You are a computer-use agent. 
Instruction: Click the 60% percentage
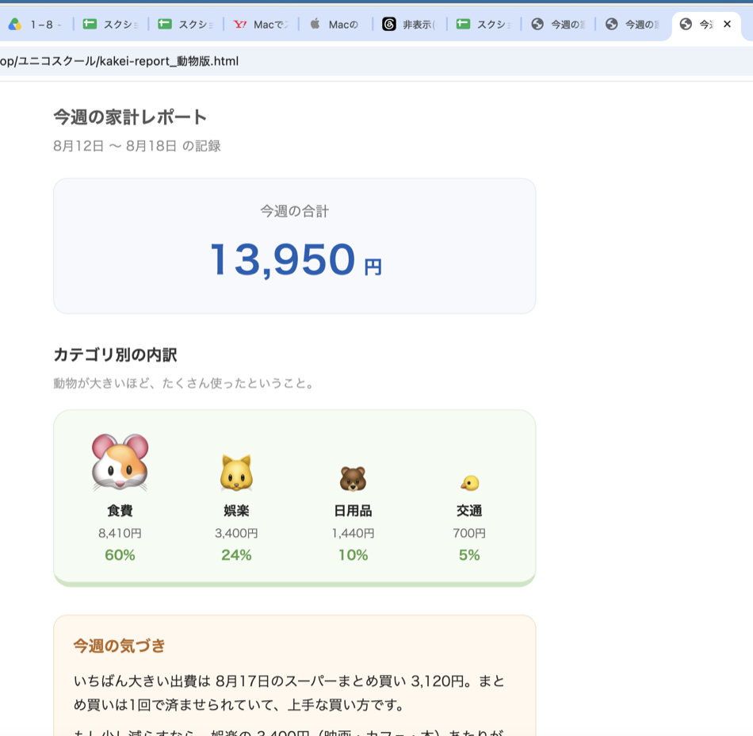[x=120, y=555]
